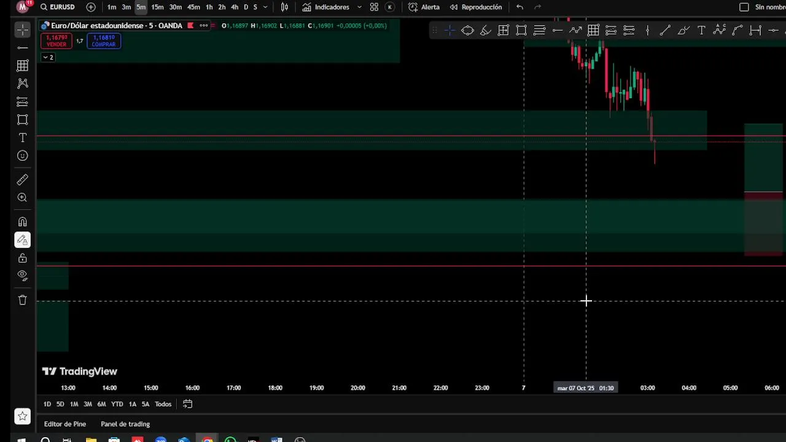Pick the text tool in floating toolbar

[x=701, y=31]
